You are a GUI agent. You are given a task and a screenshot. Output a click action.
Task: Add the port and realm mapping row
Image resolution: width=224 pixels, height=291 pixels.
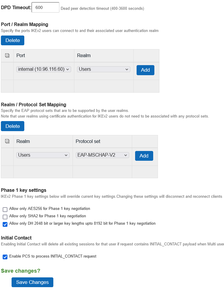coord(145,70)
